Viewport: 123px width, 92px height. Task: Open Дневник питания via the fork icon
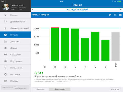(x=5, y=22)
